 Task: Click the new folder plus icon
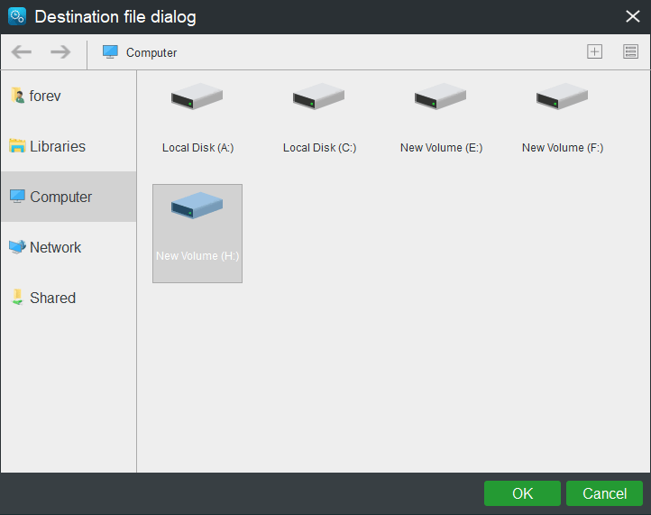[x=594, y=52]
